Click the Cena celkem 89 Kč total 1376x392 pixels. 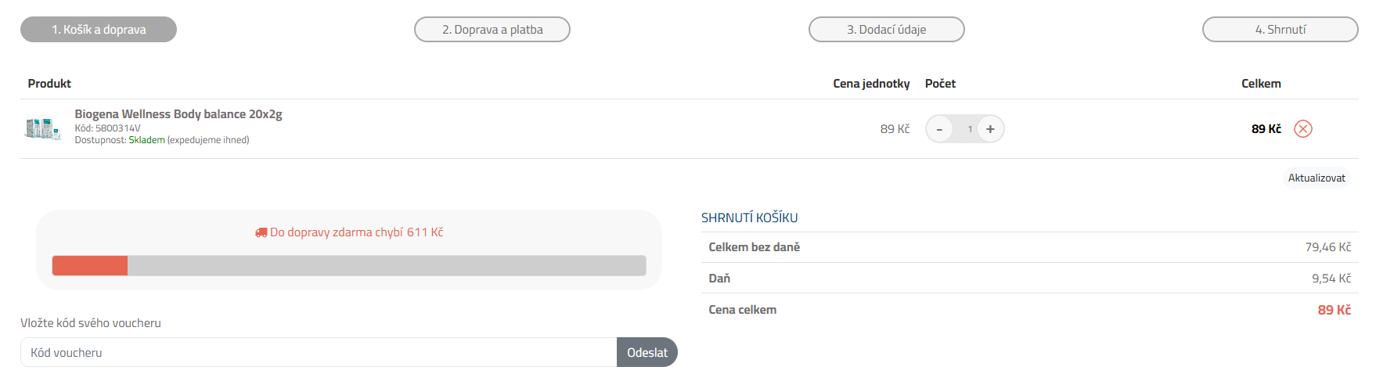pyautogui.click(x=1334, y=310)
